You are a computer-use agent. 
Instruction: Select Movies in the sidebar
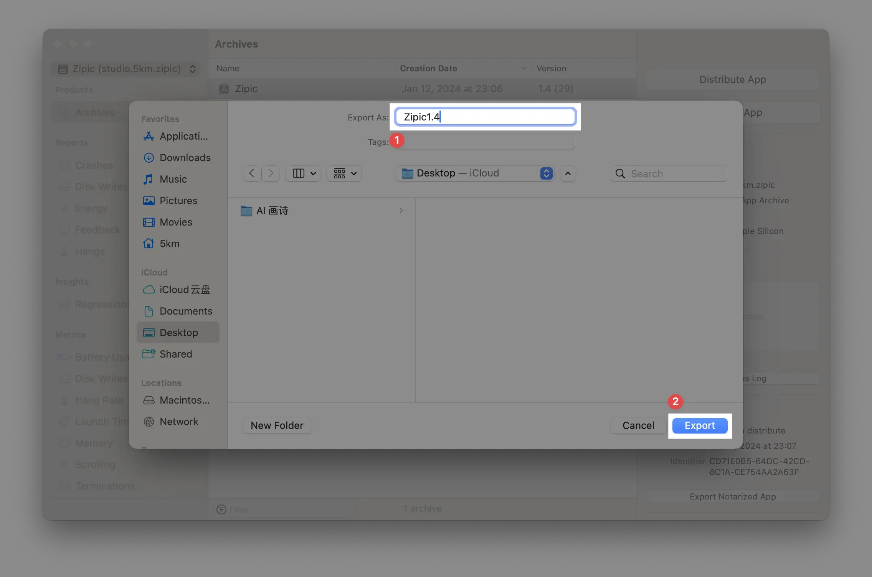178,222
